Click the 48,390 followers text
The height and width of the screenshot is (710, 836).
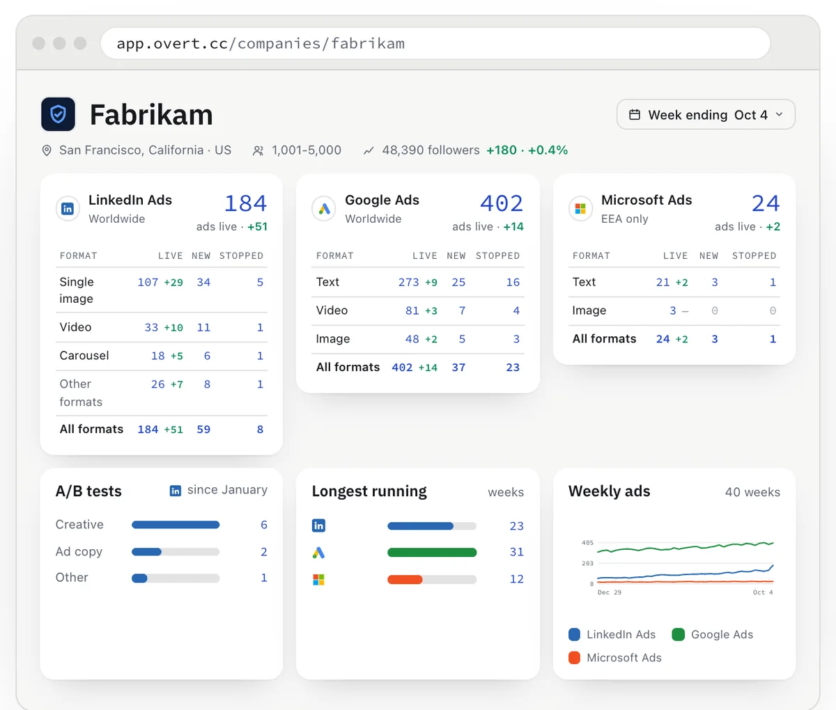tap(431, 150)
